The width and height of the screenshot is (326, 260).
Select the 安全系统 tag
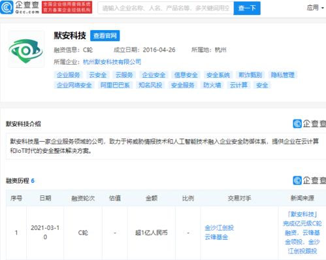tap(218, 75)
